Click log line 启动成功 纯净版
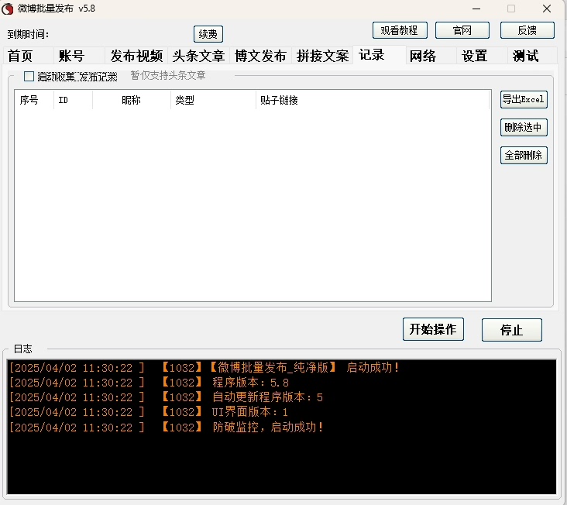 pos(204,368)
